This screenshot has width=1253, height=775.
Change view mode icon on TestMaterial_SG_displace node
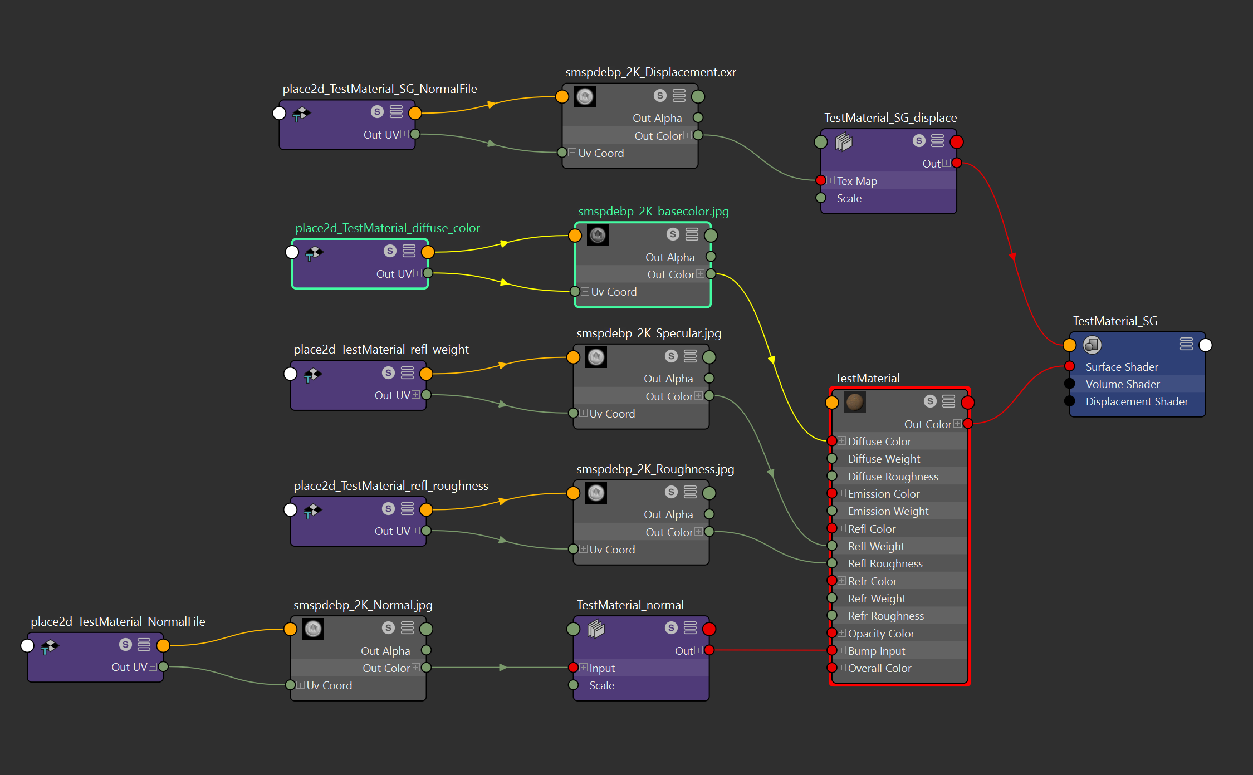937,141
